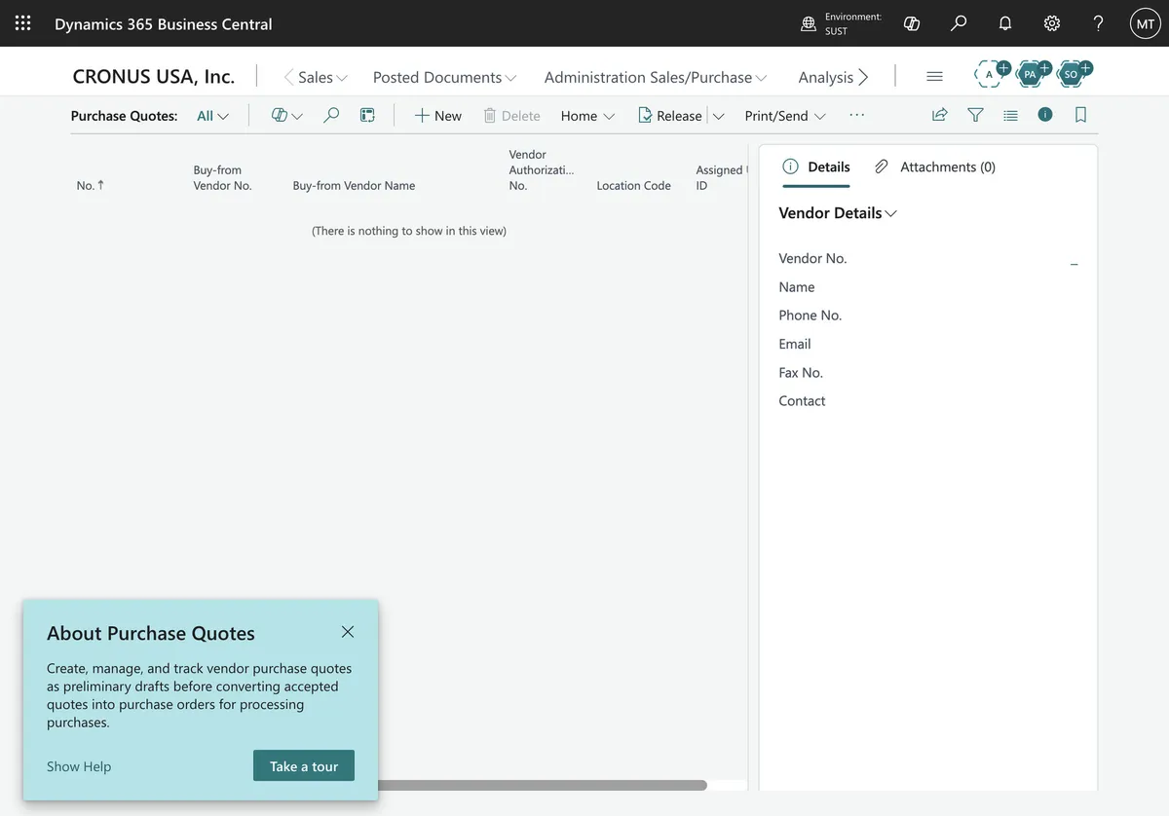This screenshot has height=816, width=1169.
Task: Click the Assigned User ID column header
Action: 721,177
